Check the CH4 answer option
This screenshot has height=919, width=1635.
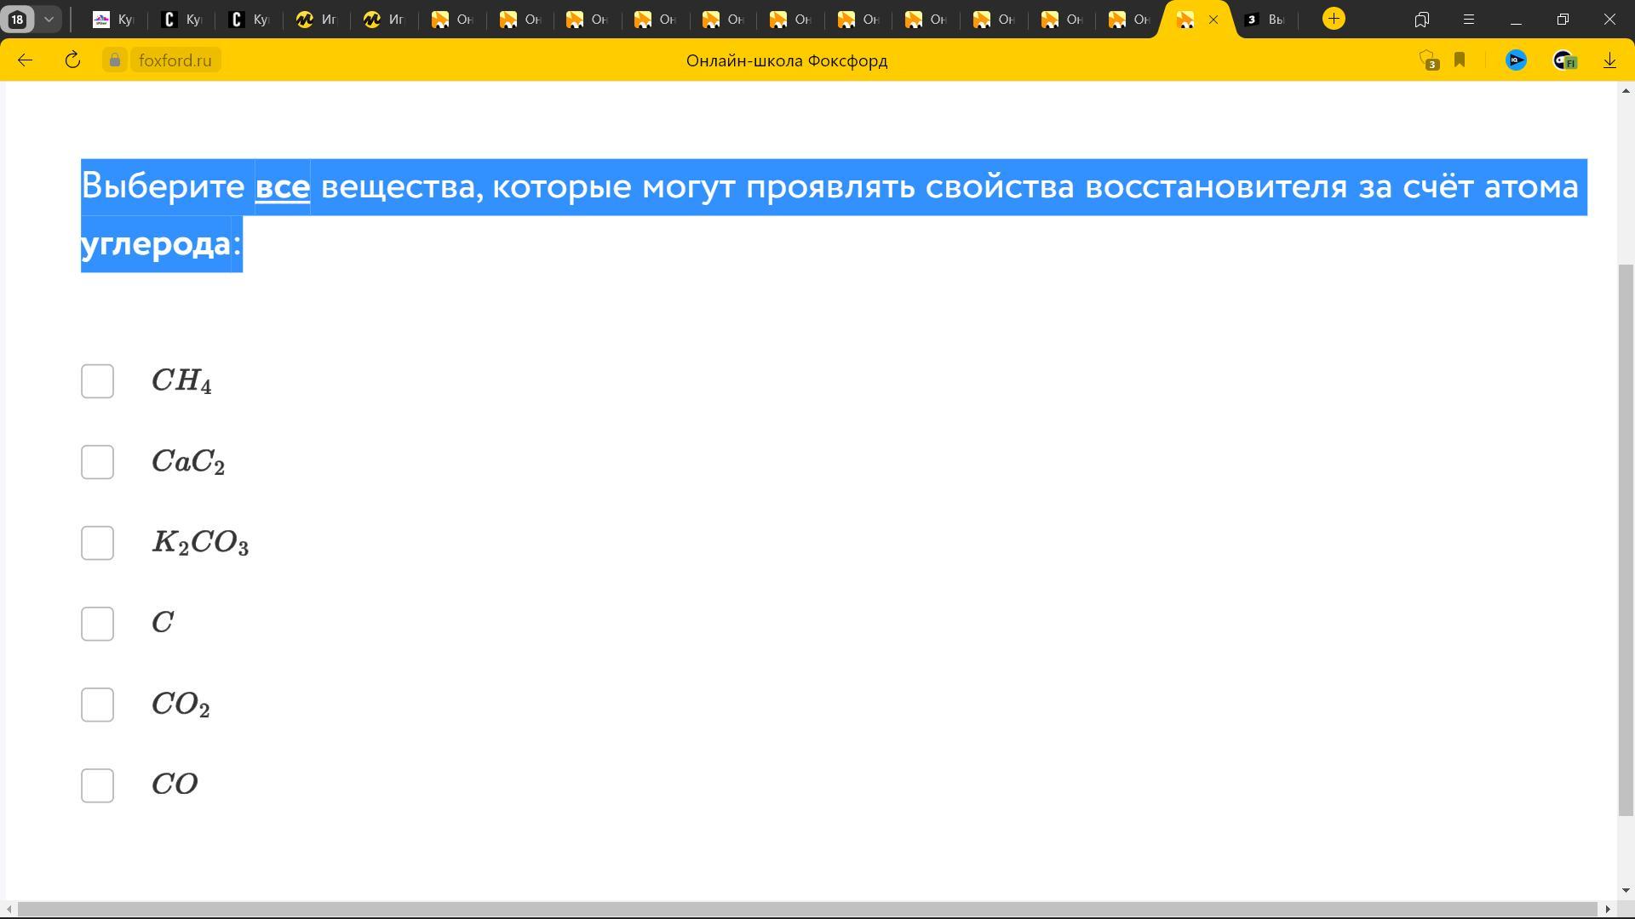[97, 381]
